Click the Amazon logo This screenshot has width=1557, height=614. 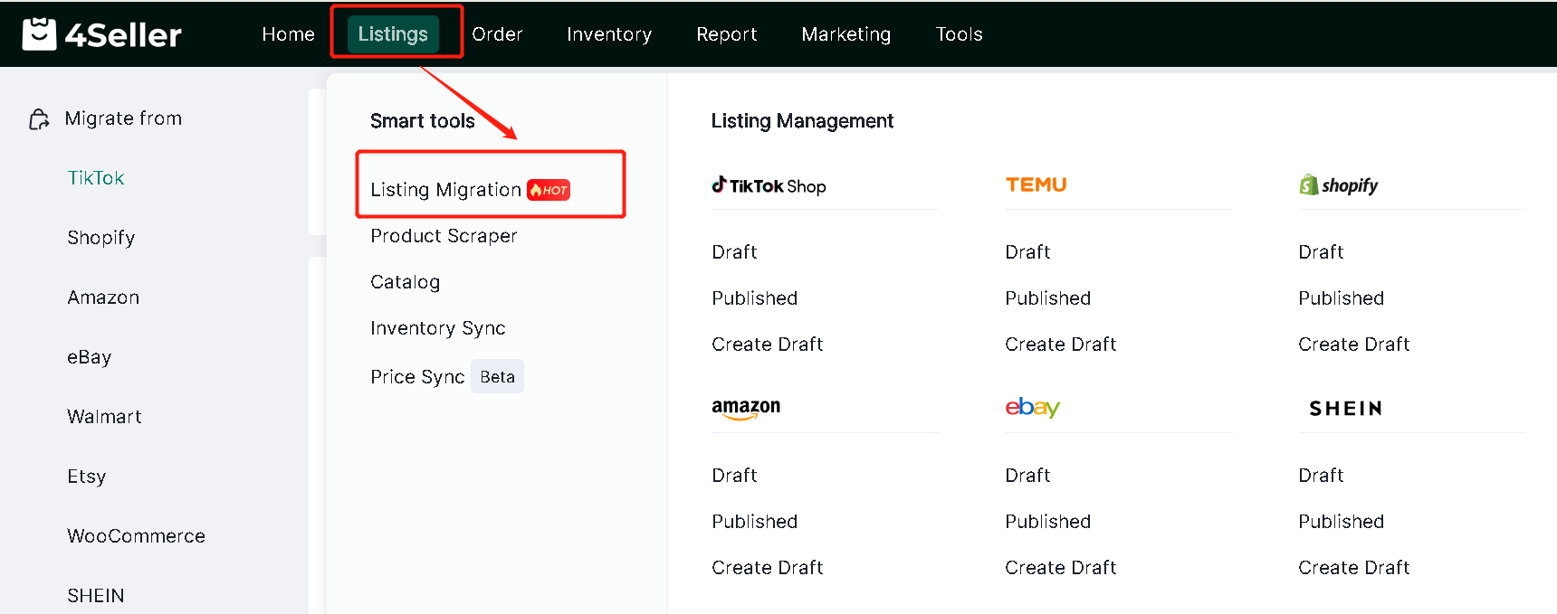[746, 409]
